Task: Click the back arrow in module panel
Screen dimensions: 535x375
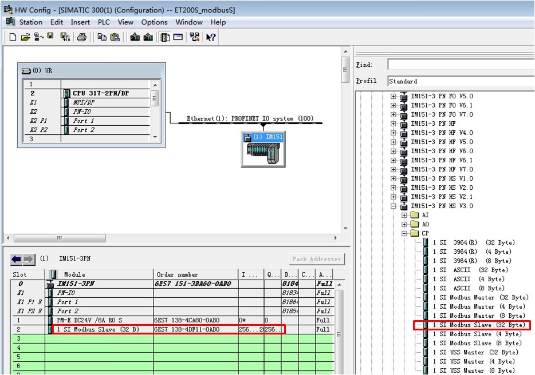Action: [16, 260]
